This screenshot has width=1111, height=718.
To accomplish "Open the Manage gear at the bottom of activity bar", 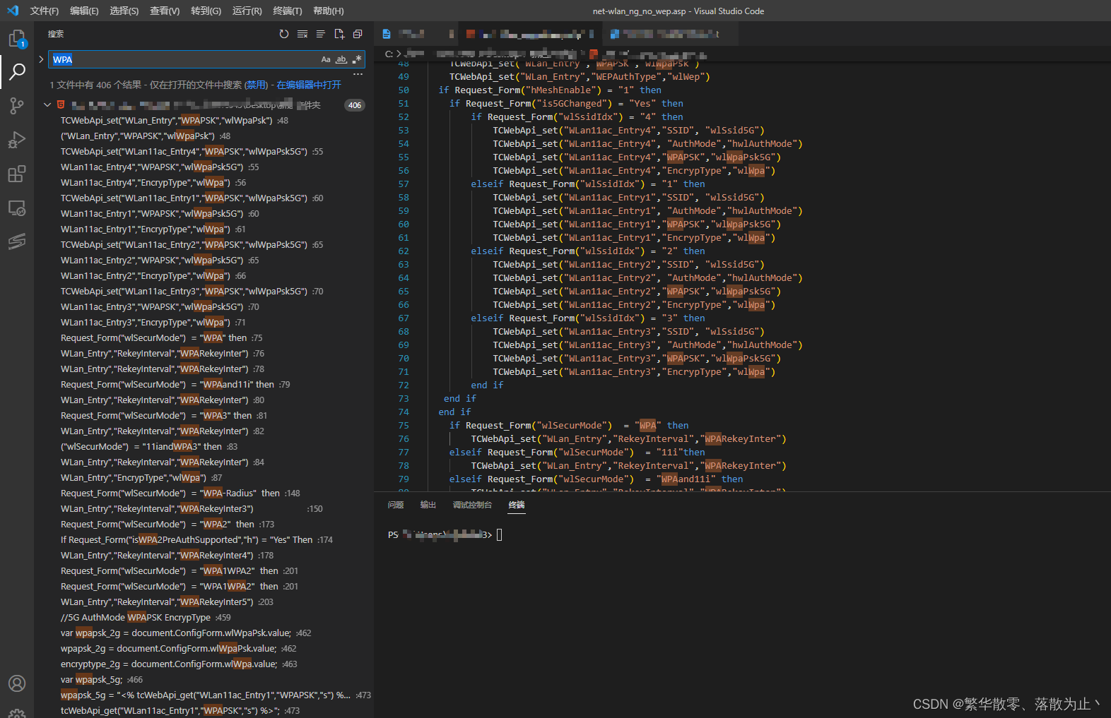I will [17, 713].
